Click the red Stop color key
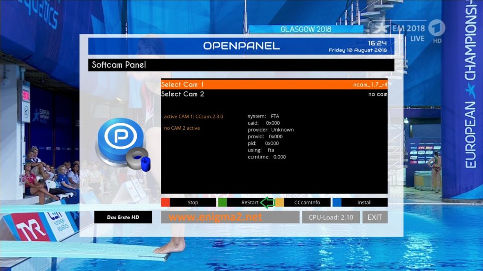The width and height of the screenshot is (483, 271). click(166, 202)
